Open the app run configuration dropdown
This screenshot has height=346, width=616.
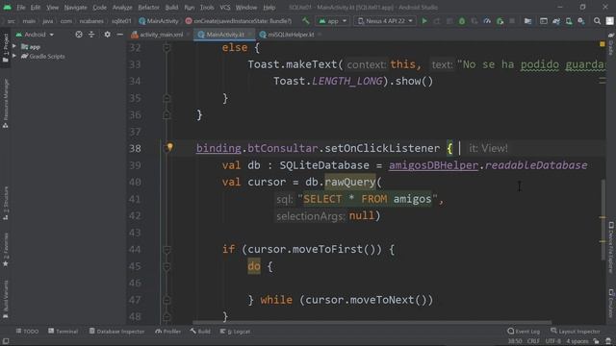tap(332, 21)
